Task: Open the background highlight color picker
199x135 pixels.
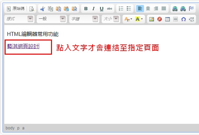Action: click(x=139, y=19)
